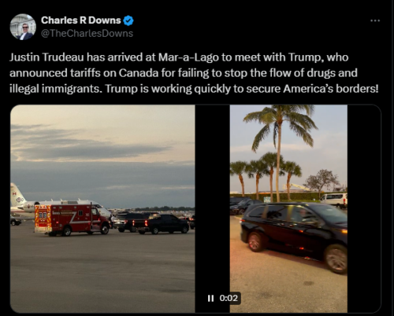Open the palm tree video on right
Screen dimensions: 394x316
point(288,208)
